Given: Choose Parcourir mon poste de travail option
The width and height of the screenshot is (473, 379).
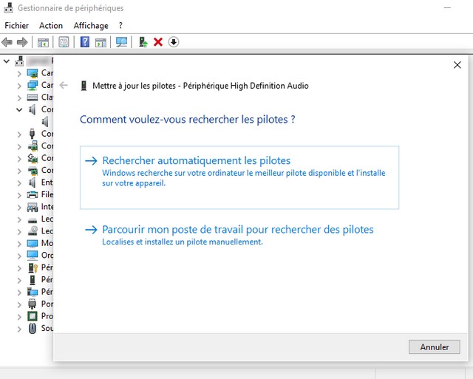Looking at the screenshot, I should point(237,229).
